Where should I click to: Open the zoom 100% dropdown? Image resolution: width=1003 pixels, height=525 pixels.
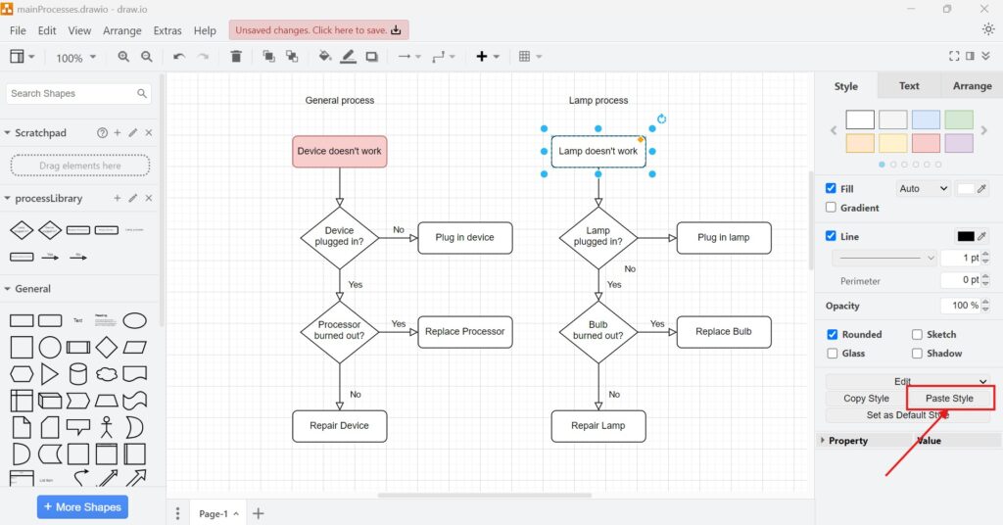(75, 58)
